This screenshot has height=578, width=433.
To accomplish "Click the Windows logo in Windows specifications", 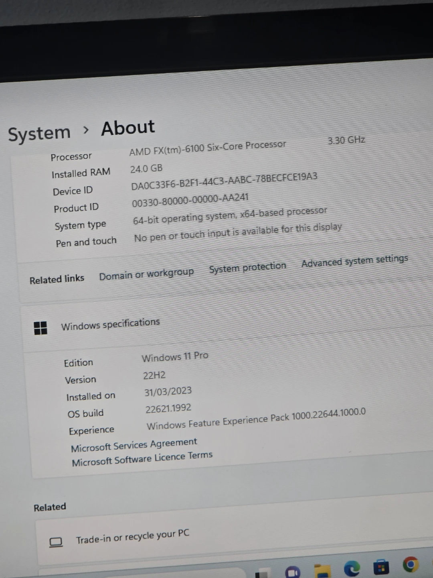I will point(40,328).
